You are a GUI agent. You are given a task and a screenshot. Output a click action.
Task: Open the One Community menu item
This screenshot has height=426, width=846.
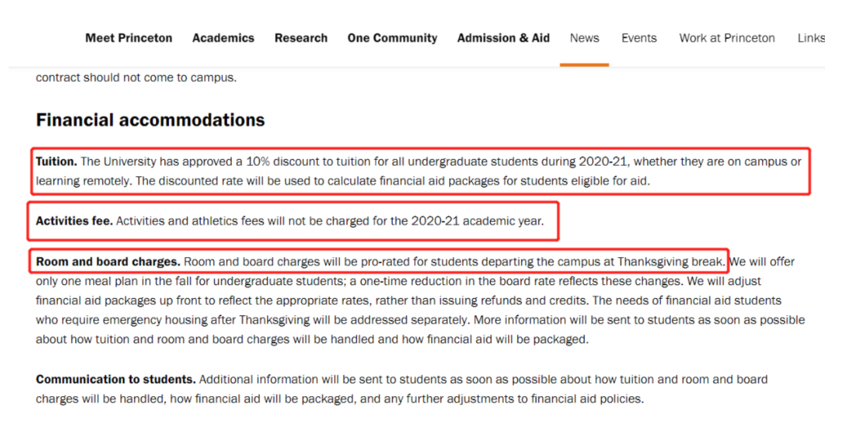coord(392,38)
